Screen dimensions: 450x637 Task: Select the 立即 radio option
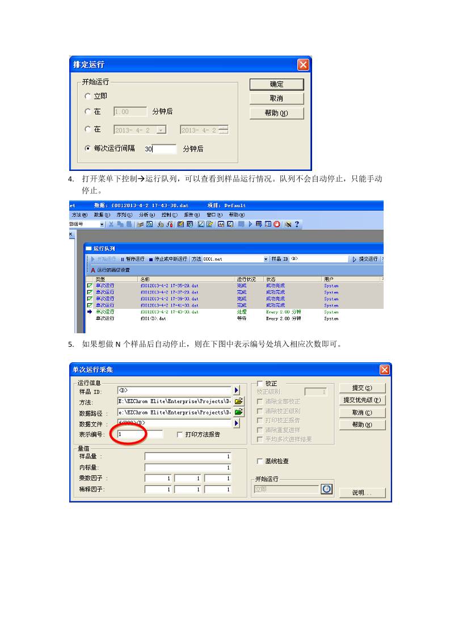(87, 97)
